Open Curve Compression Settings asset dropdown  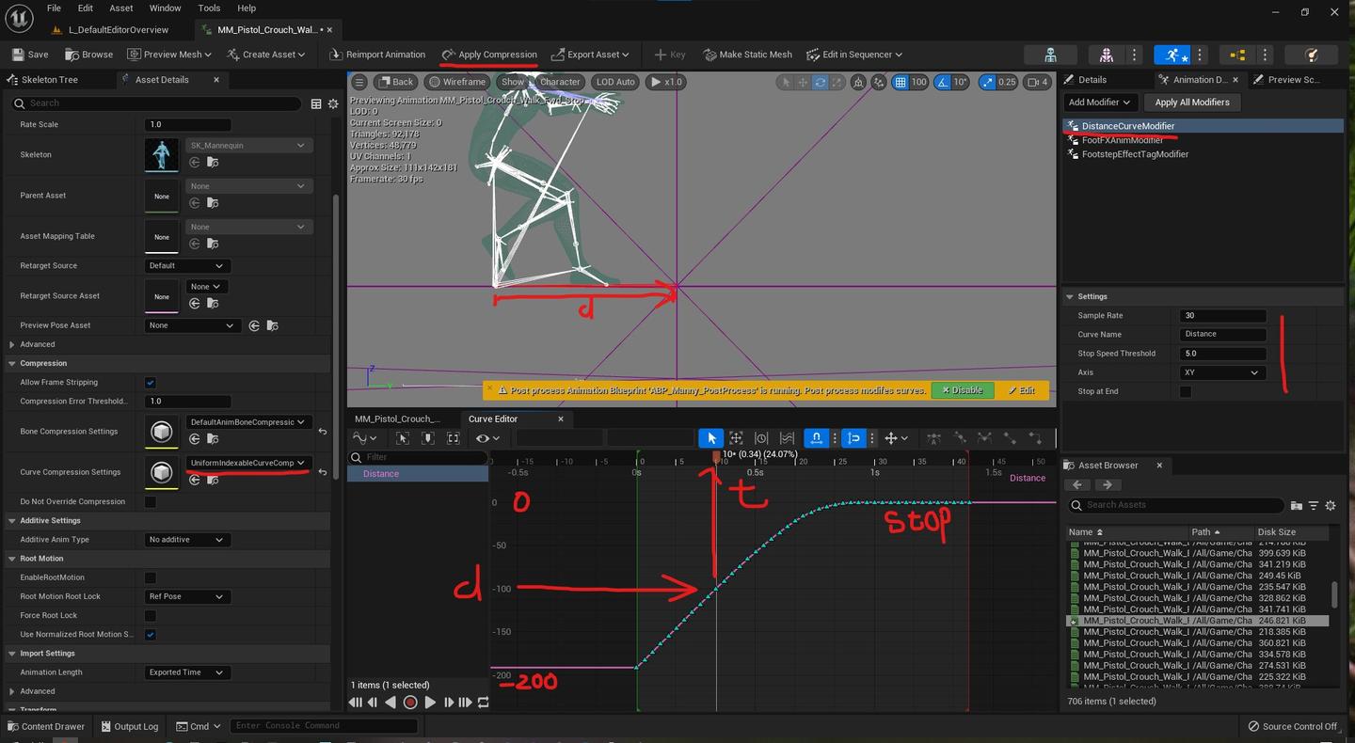tap(248, 463)
